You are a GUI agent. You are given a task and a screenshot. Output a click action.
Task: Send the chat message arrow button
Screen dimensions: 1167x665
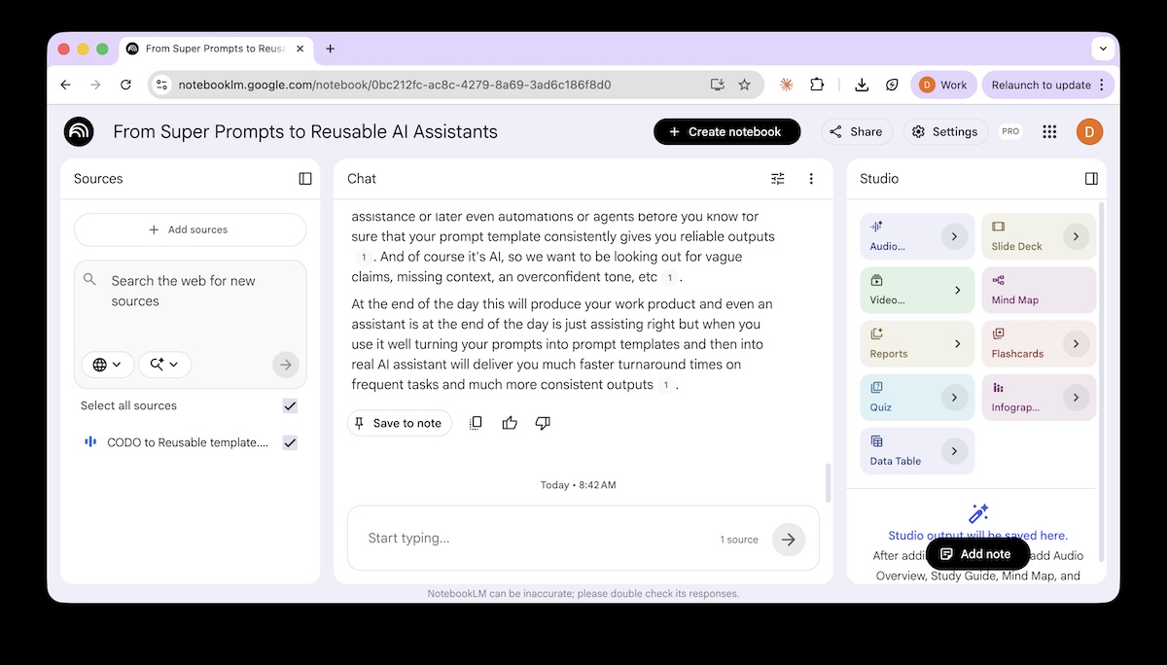pos(789,540)
